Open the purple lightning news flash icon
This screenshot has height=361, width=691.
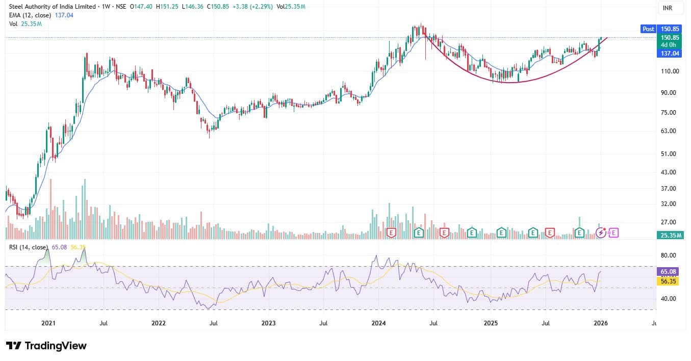601,233
